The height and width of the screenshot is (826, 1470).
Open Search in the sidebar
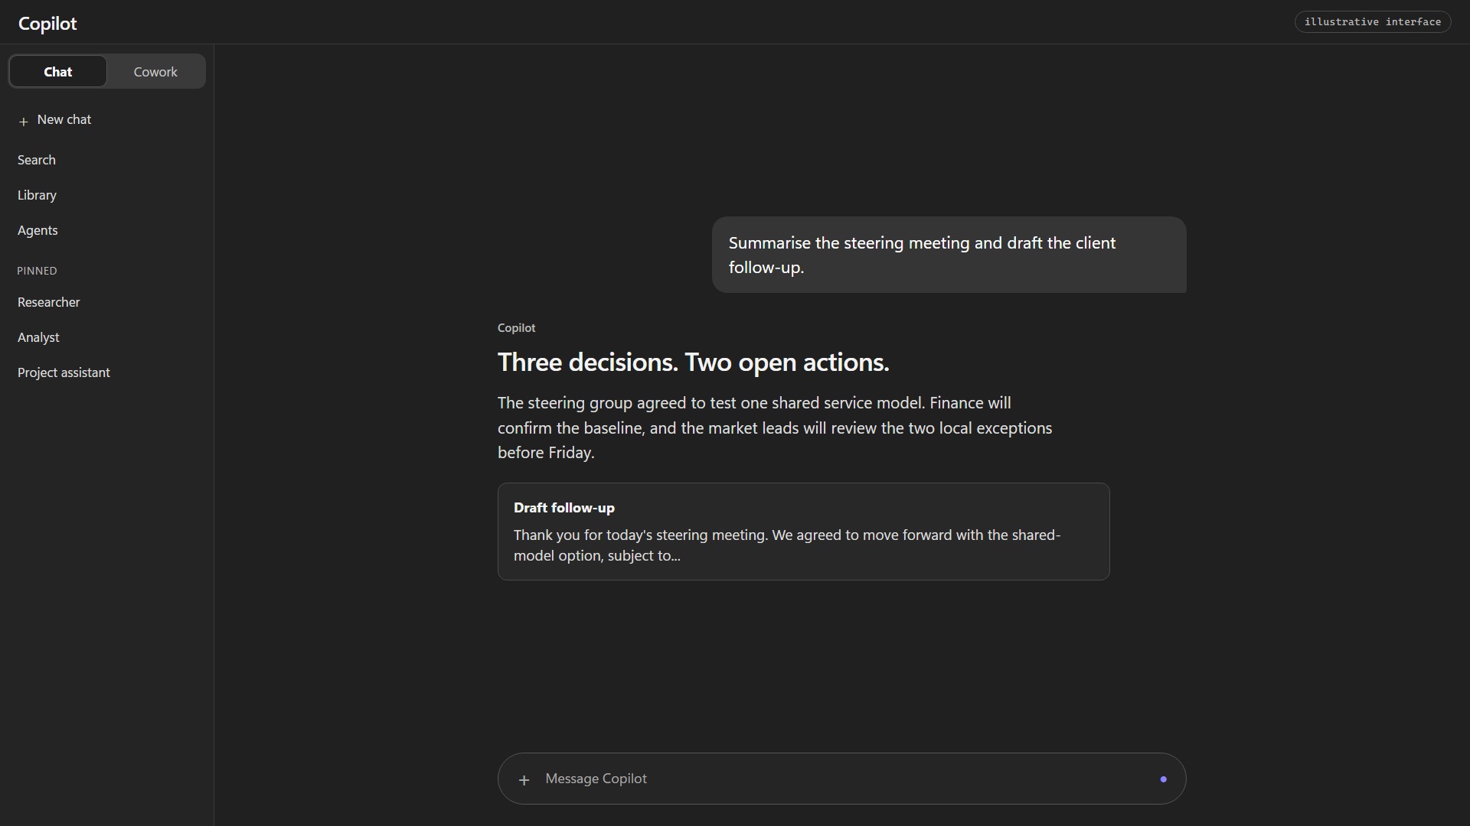pyautogui.click(x=37, y=160)
